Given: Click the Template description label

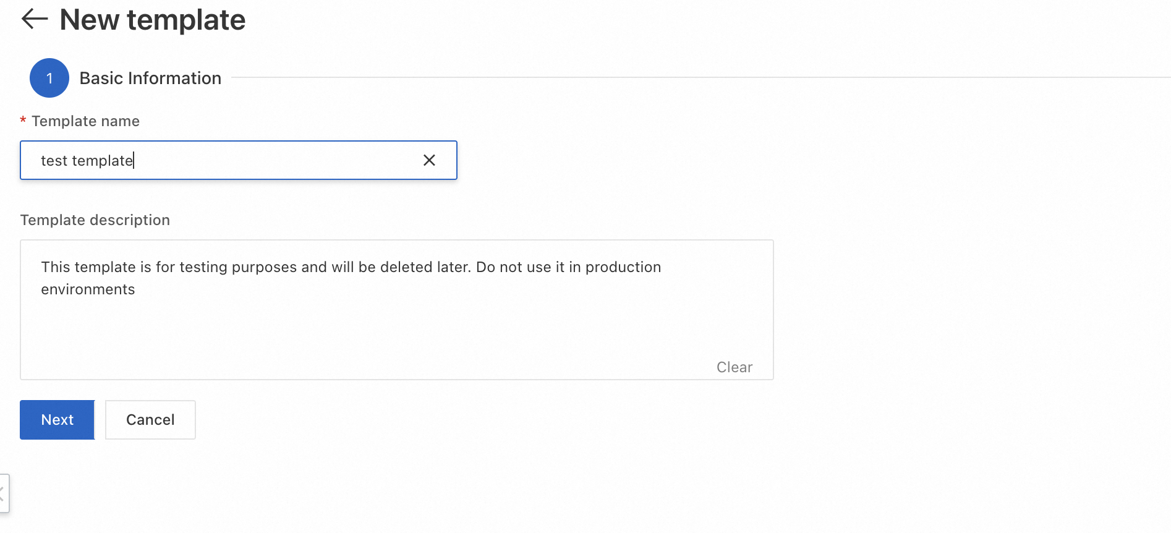Looking at the screenshot, I should pyautogui.click(x=95, y=220).
